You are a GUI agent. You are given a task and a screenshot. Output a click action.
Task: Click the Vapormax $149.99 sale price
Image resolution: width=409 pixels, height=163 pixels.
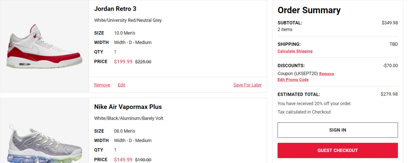(123, 160)
